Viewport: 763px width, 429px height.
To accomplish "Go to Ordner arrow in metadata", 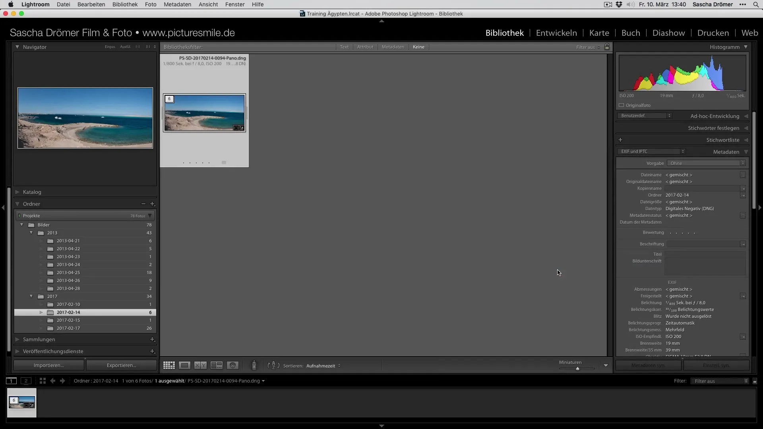I will point(743,195).
